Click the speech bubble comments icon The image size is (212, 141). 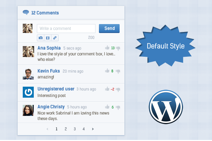26,12
